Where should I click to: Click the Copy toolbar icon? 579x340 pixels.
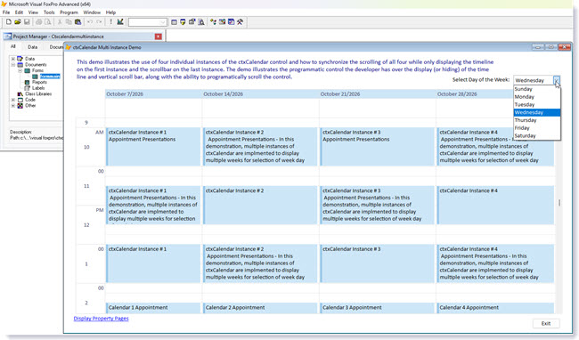69,22
